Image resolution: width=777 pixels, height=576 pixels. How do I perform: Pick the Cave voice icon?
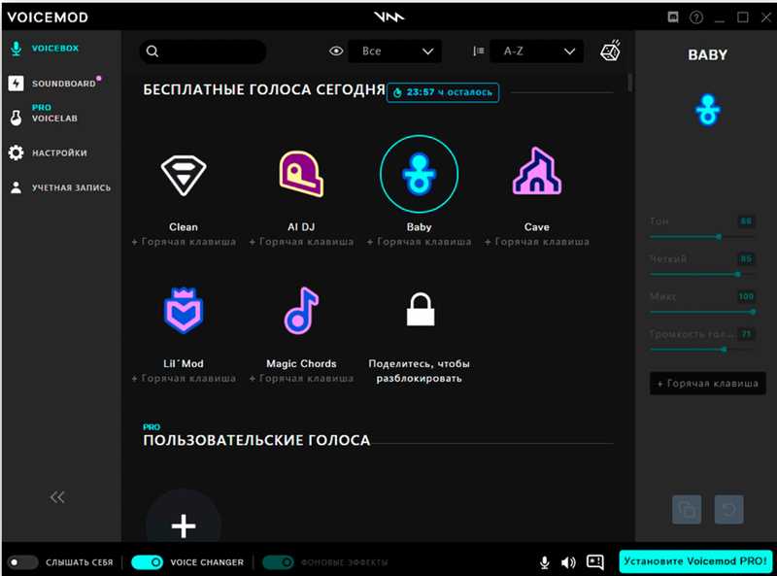point(537,171)
